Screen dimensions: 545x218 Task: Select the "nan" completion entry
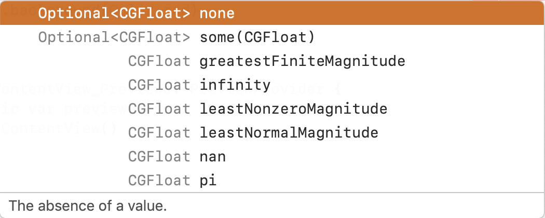coord(213,157)
